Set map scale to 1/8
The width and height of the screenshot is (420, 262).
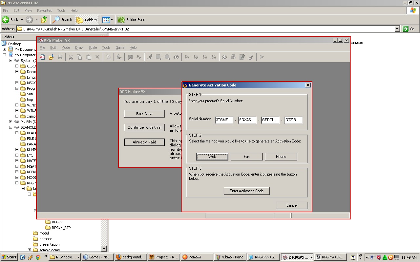(x=214, y=57)
